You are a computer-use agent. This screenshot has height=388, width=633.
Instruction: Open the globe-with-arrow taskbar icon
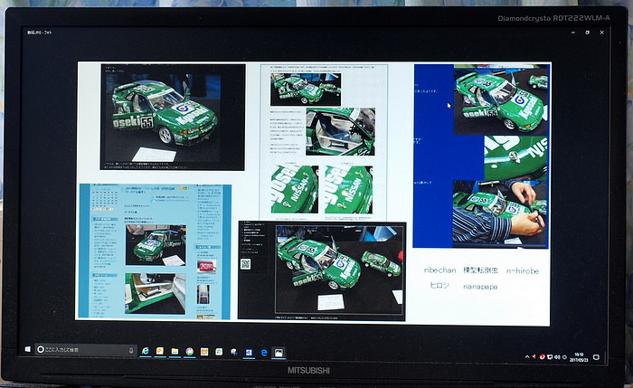233,352
